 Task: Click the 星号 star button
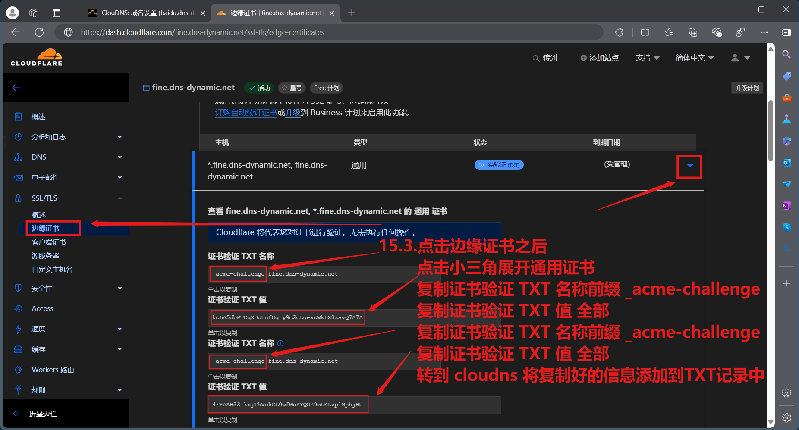point(292,88)
